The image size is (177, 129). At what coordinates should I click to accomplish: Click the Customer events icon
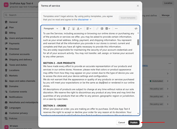(6, 91)
